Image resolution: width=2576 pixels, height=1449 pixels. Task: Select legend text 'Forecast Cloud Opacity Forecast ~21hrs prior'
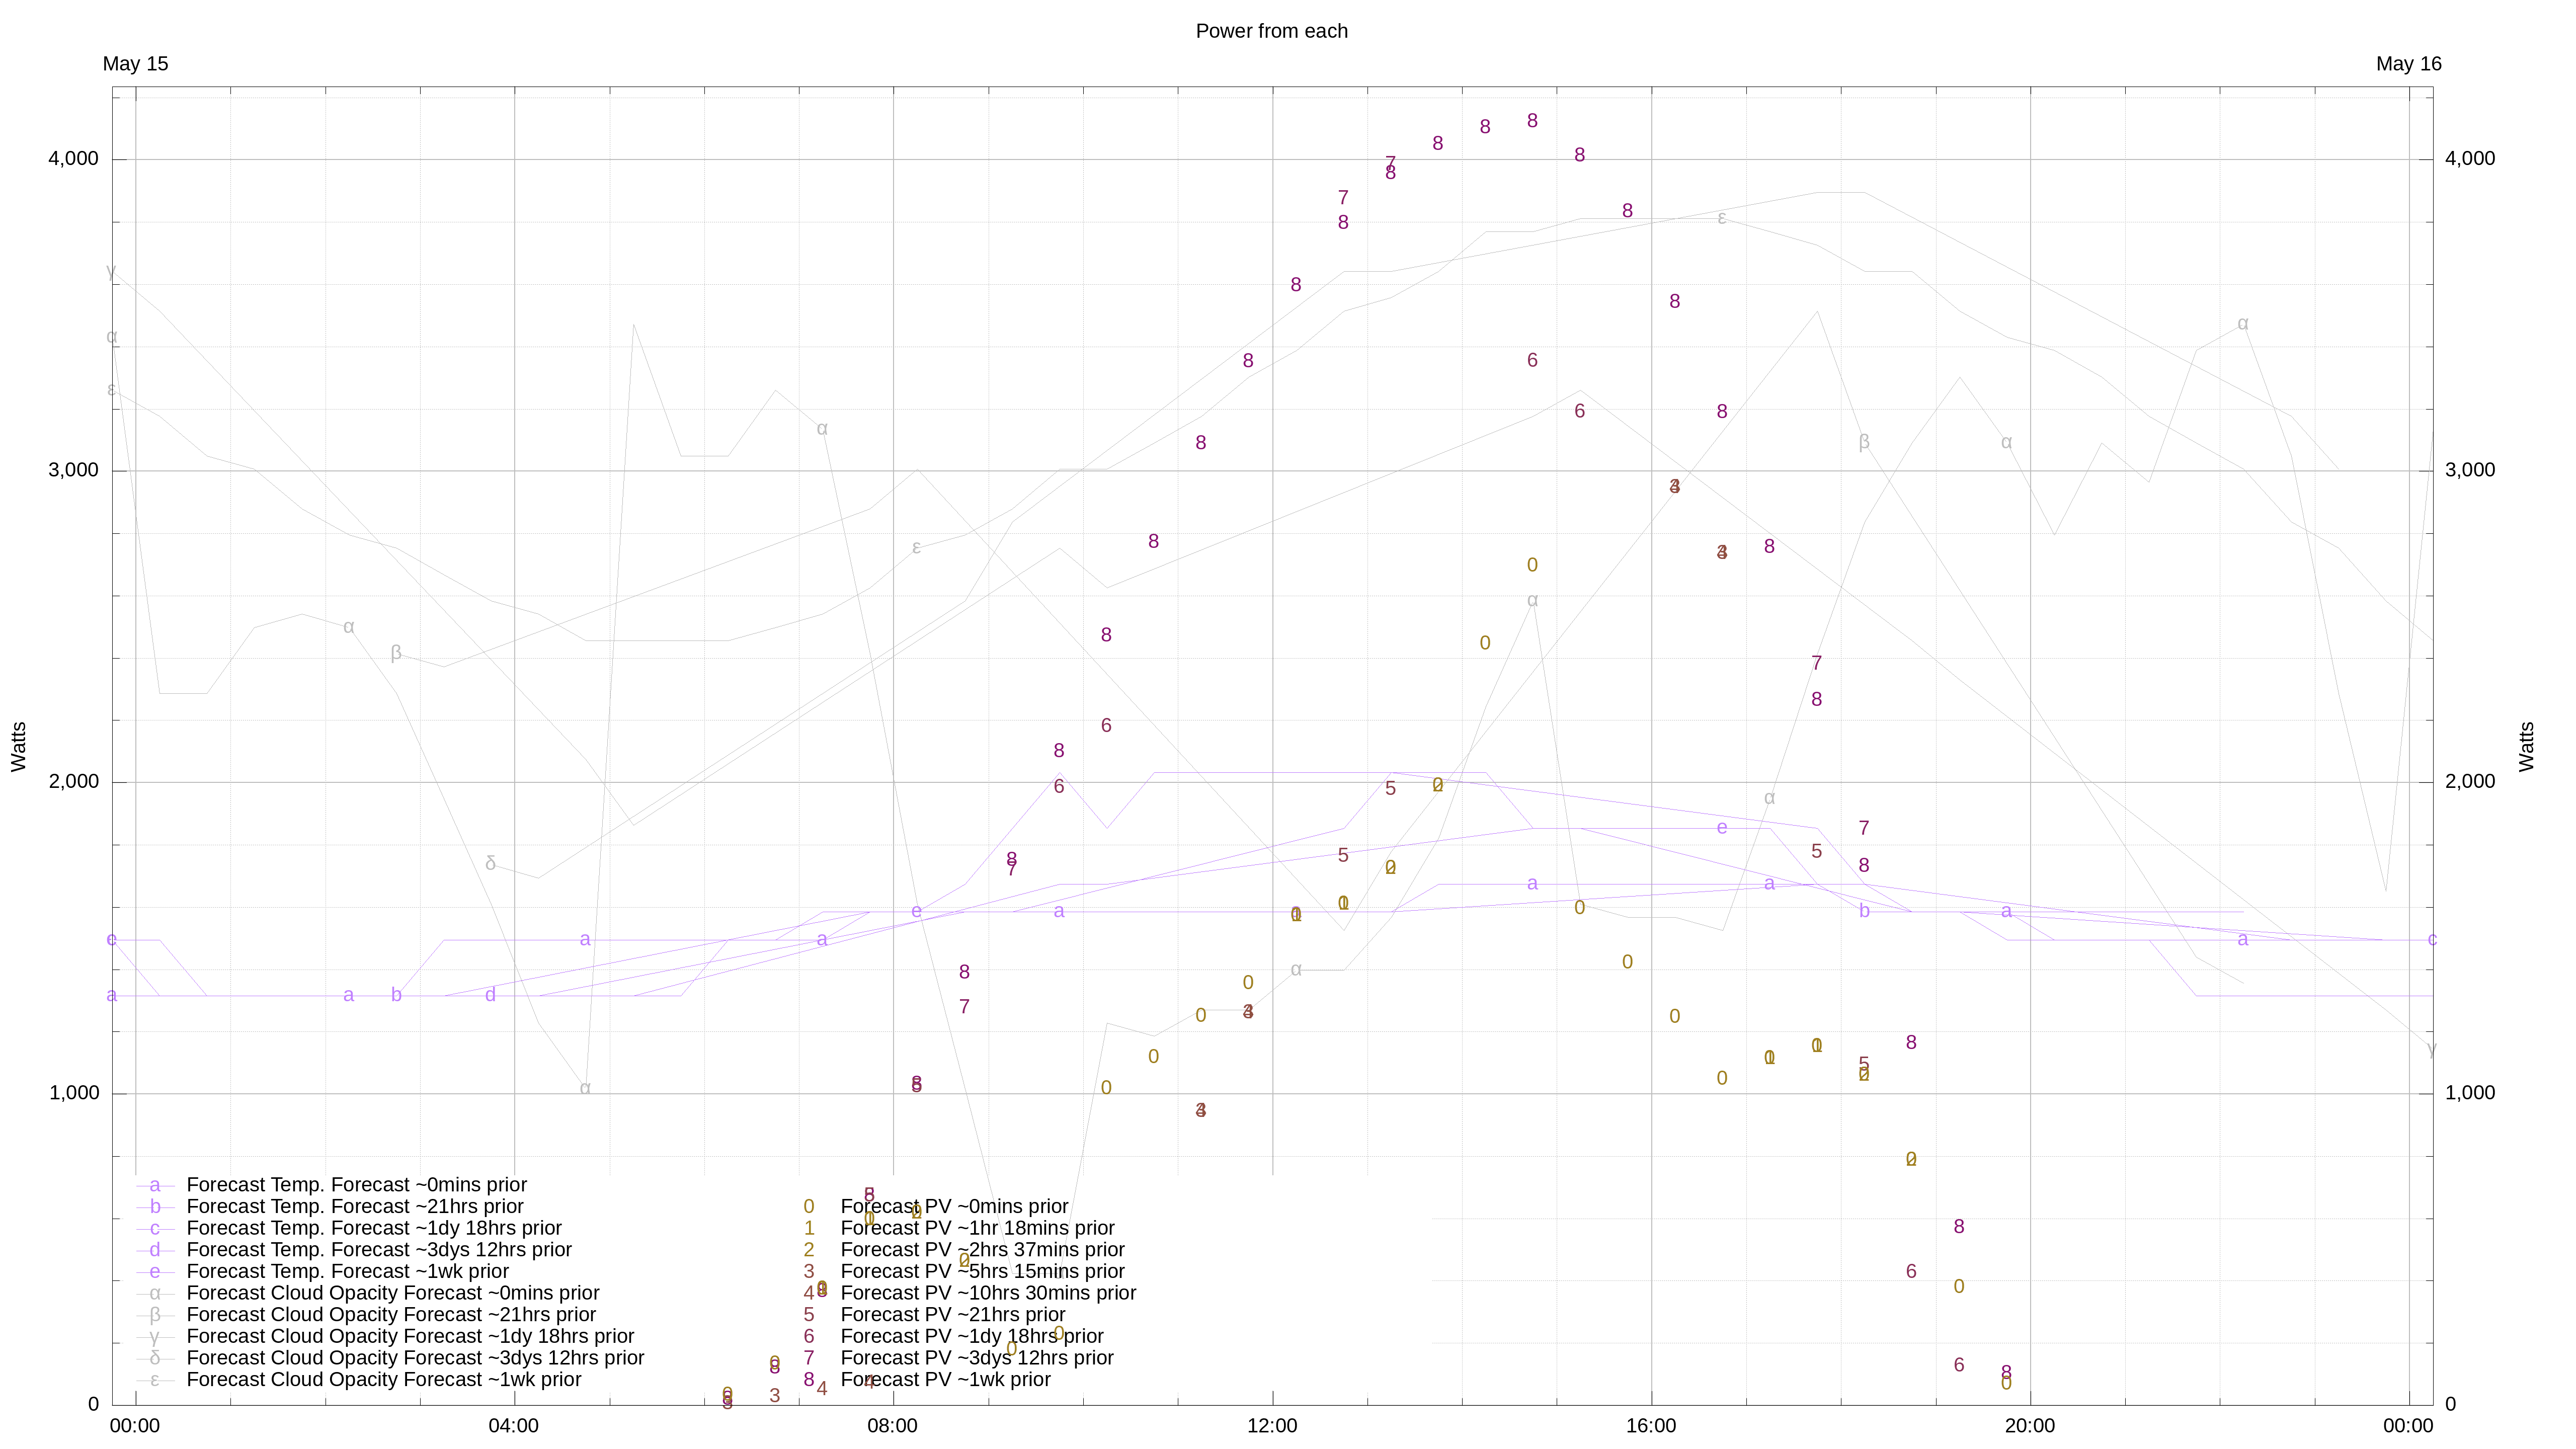pos(391,1315)
